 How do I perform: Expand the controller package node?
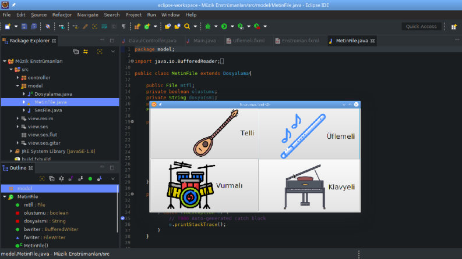17,77
